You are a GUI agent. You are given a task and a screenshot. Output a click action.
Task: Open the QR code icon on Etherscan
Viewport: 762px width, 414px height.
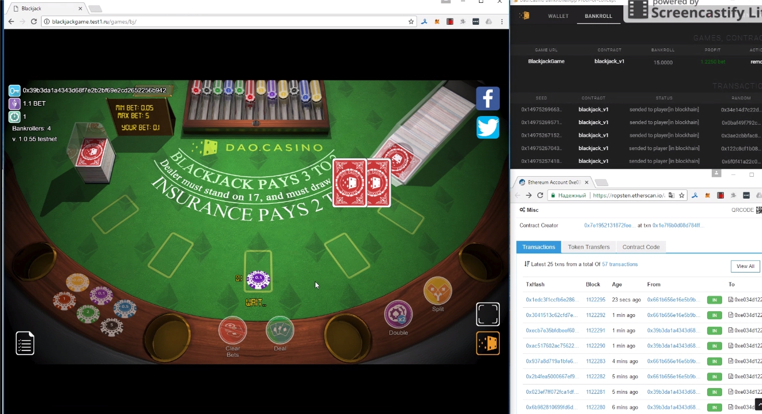(759, 210)
